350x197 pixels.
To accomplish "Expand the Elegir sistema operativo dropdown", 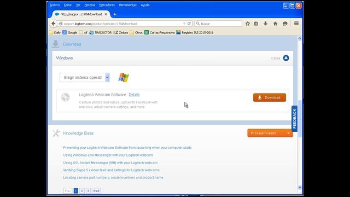I will [85, 78].
